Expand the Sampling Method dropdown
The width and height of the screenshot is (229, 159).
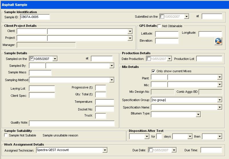[x=112, y=80]
